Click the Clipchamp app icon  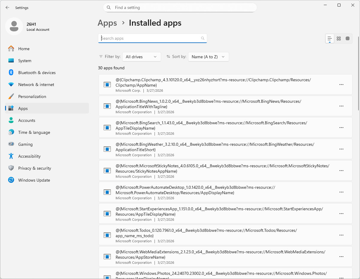tap(107, 85)
